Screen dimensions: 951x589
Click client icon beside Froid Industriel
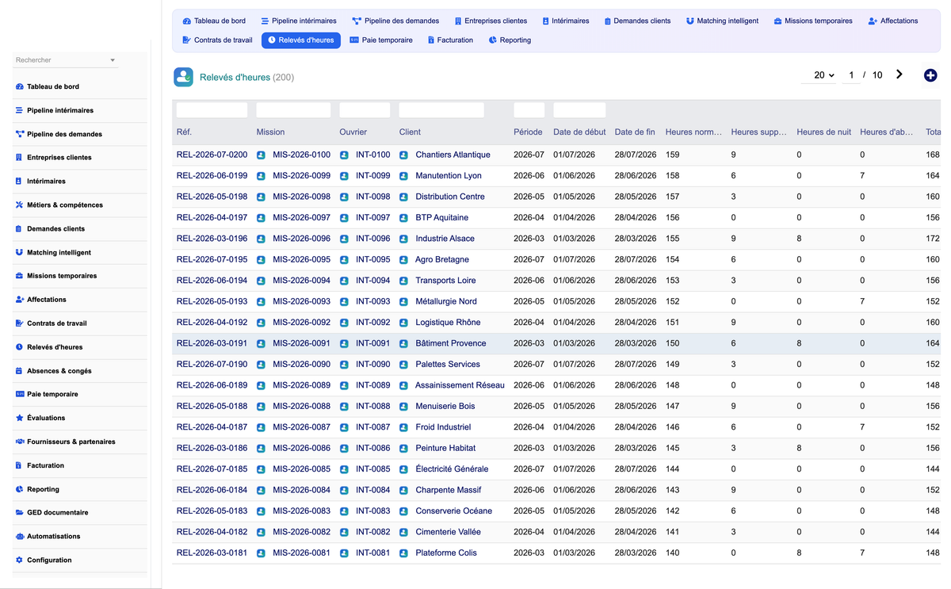point(403,427)
